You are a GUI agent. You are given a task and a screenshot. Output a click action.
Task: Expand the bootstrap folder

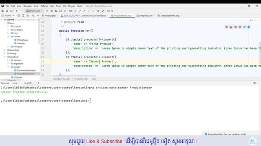(x=4, y=50)
